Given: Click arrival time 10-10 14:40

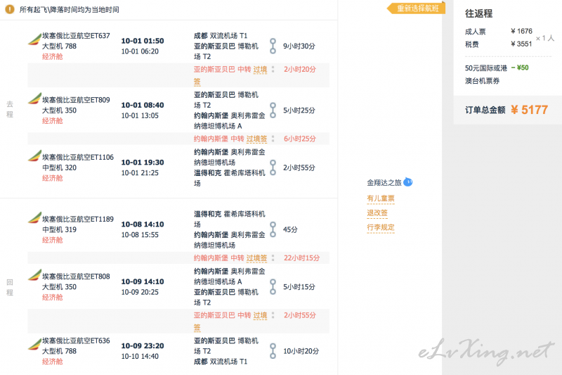Looking at the screenshot, I should pos(140,356).
